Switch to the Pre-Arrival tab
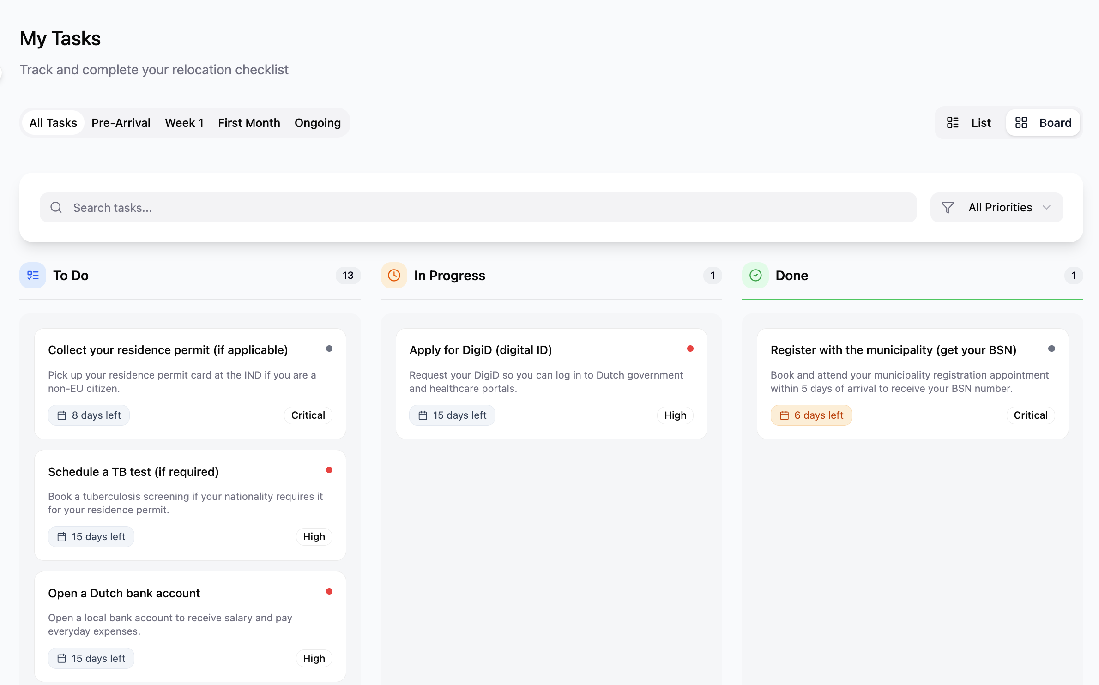The image size is (1099, 685). [121, 122]
